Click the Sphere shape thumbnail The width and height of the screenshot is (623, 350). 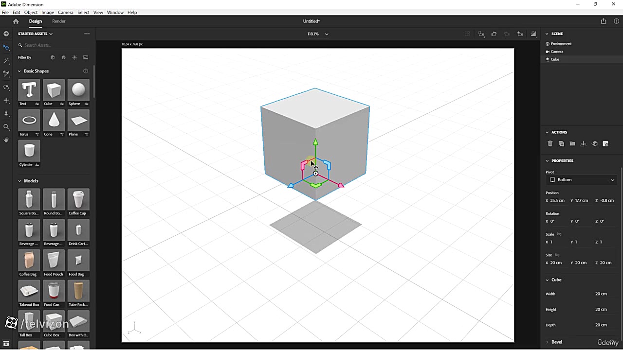[78, 90]
